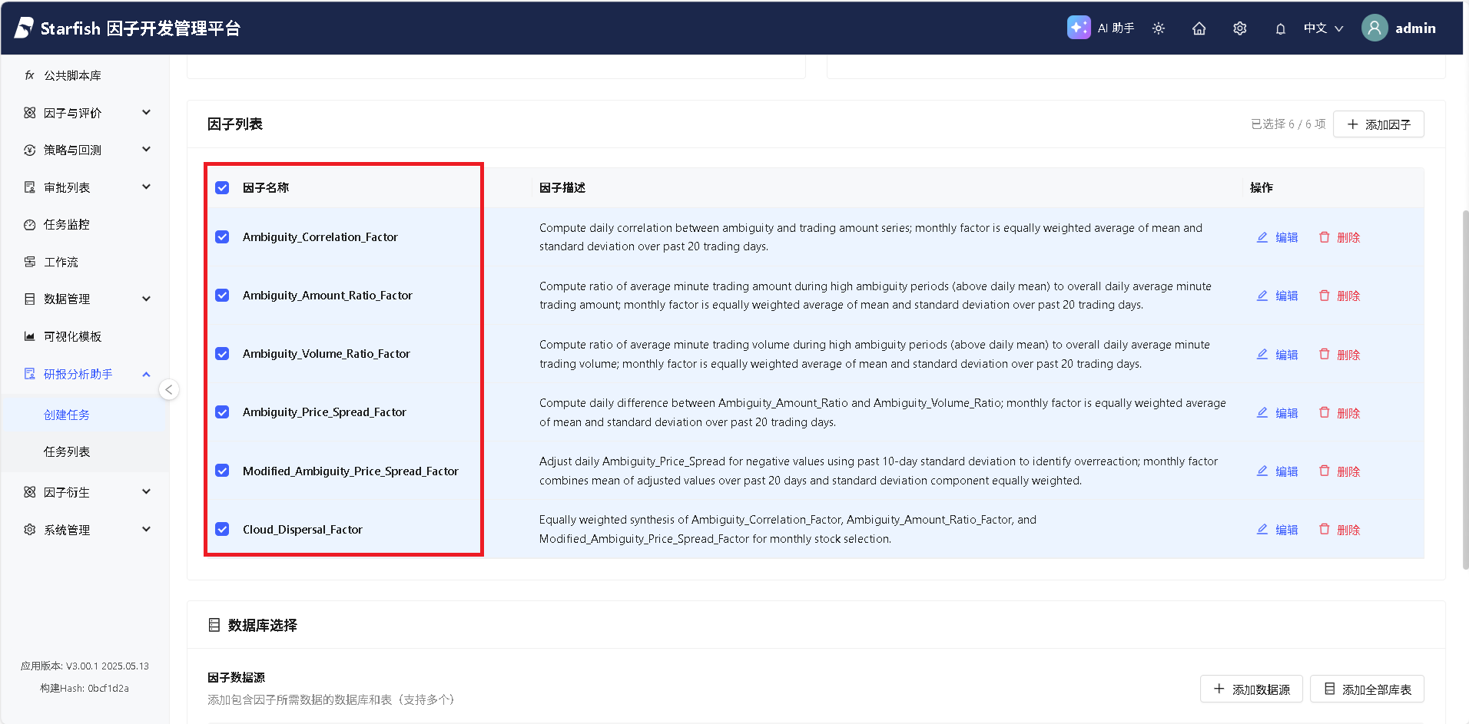Collapse the 研报分析助手 menu chevron
1469x724 pixels.
146,374
